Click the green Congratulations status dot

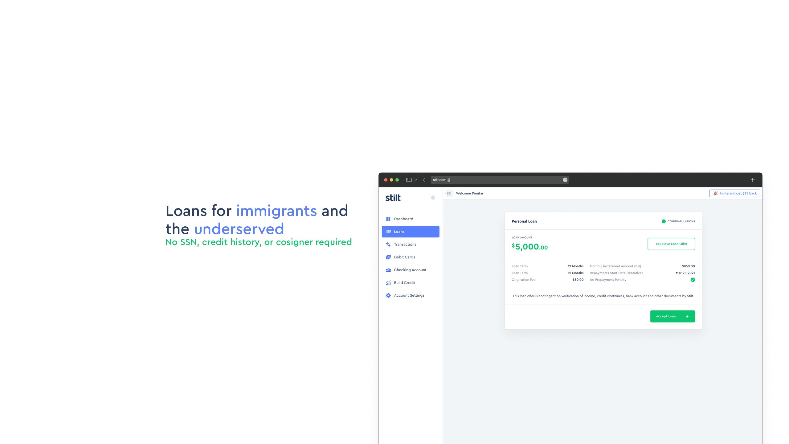coord(664,221)
